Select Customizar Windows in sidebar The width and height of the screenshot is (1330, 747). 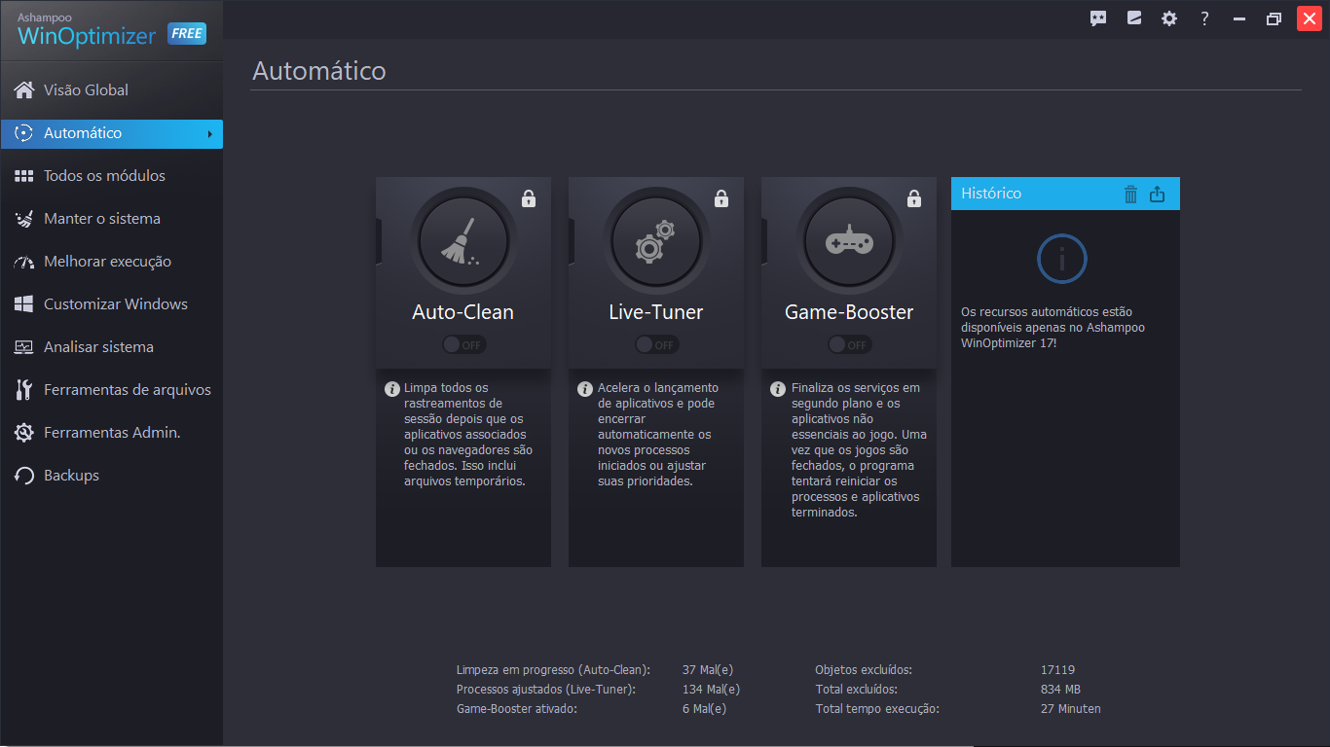click(x=111, y=304)
